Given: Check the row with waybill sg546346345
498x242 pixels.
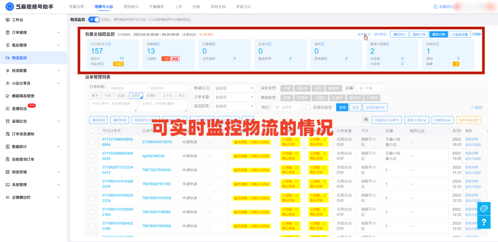Looking at the screenshot, I should (x=91, y=156).
